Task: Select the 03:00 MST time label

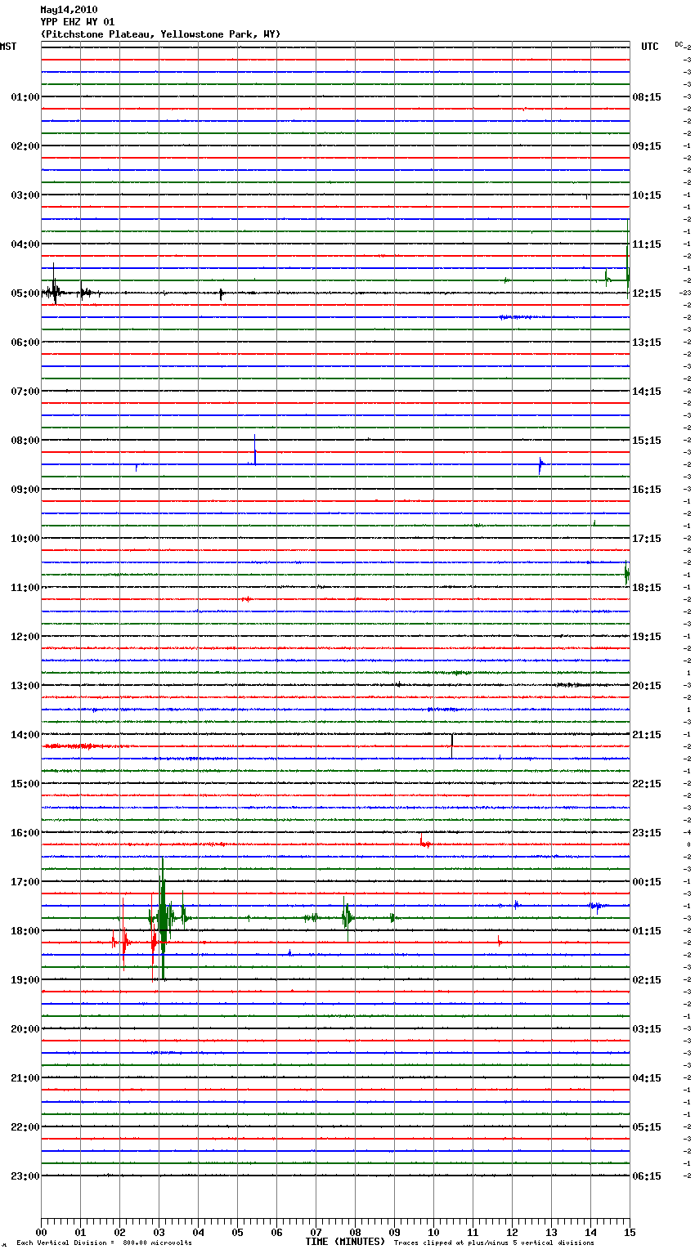Action: pyautogui.click(x=25, y=195)
